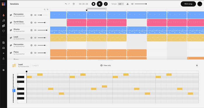204x108 pixels.
Task: Click the loop region bar above the timeline
Action: [x=97, y=8]
